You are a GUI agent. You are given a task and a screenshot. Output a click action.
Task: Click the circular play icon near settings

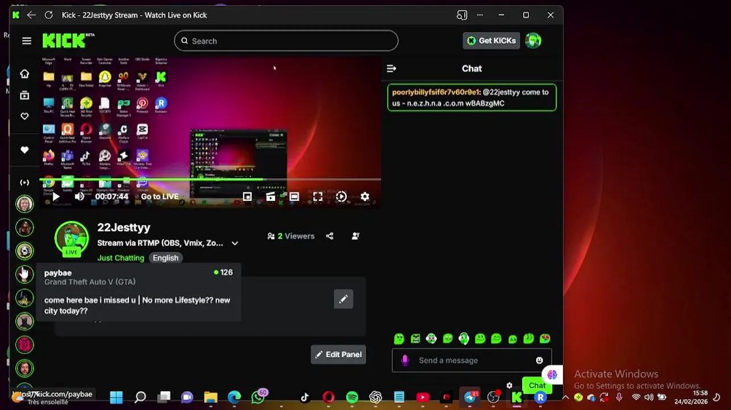tap(341, 196)
